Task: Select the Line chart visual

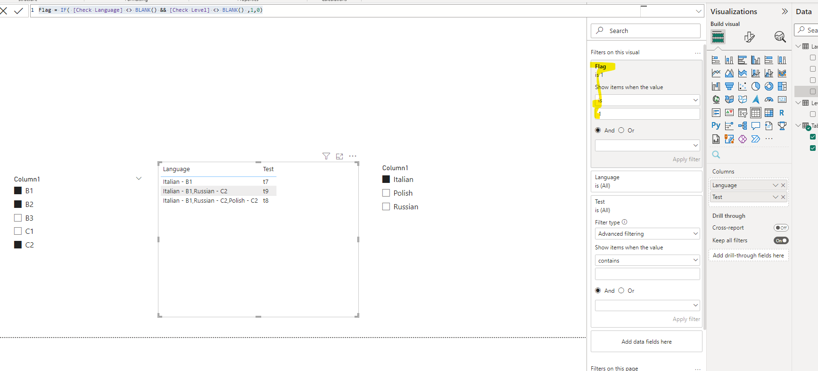Action: tap(716, 73)
